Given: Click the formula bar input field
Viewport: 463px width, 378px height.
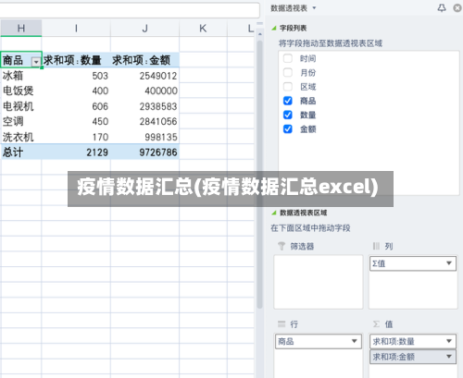Looking at the screenshot, I should pos(130,10).
